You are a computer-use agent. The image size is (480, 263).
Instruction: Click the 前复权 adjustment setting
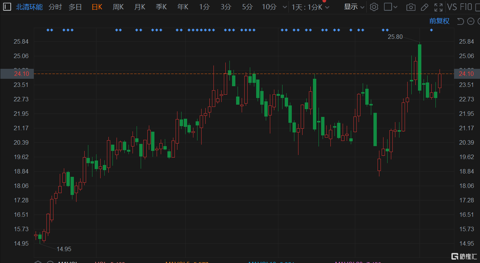pos(440,21)
